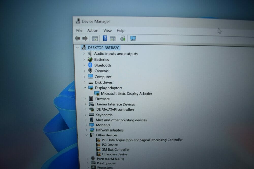254x169 pixels.
Task: Click the Unknown device warning icon
Action: click(99, 154)
